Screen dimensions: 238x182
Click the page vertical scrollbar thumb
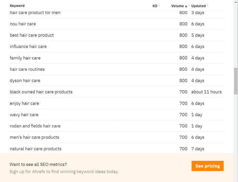coord(236,81)
